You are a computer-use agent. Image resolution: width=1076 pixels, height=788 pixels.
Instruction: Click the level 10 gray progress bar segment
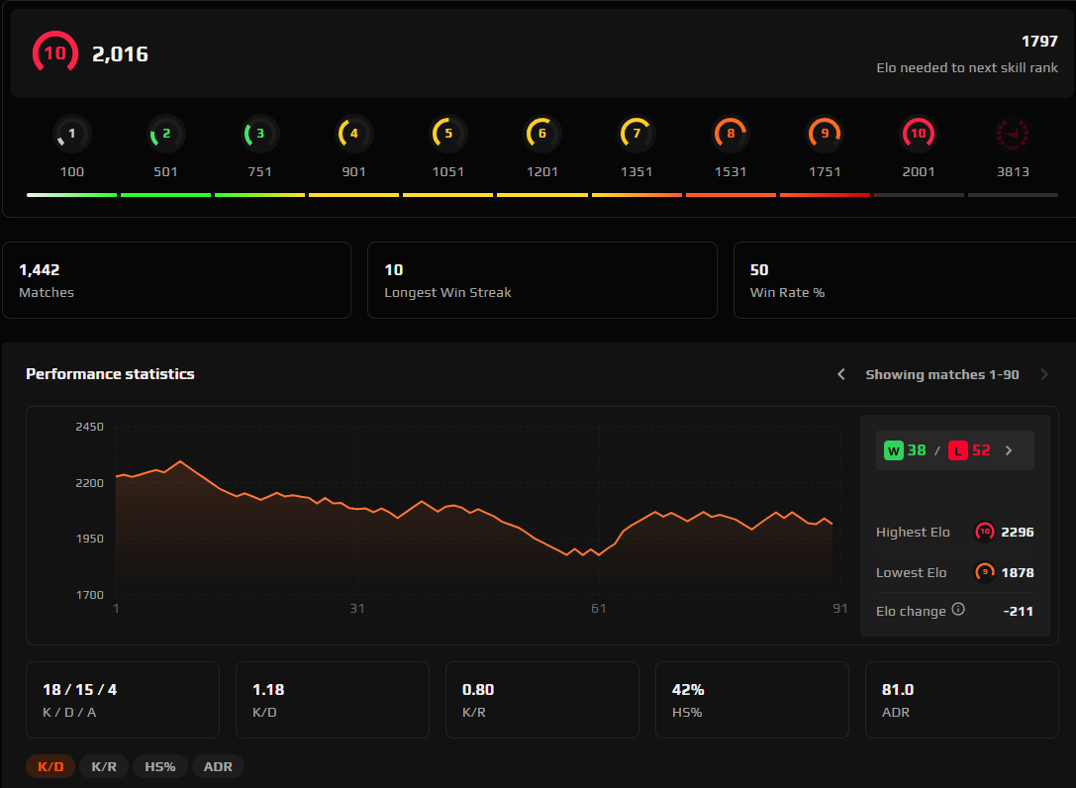tap(919, 195)
